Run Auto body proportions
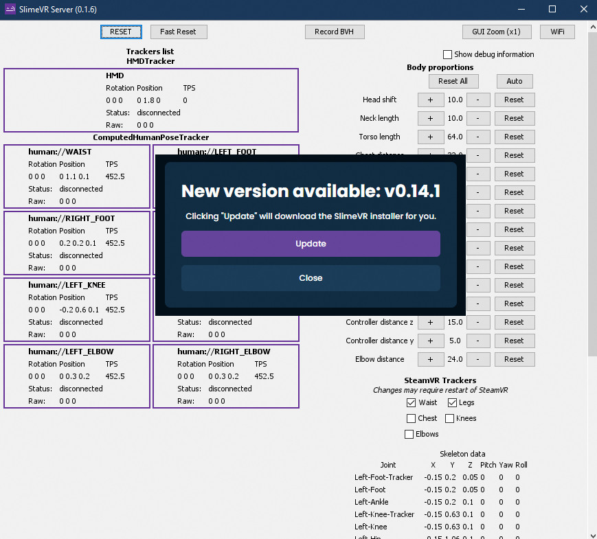Viewport: 597px width, 539px height. 515,81
